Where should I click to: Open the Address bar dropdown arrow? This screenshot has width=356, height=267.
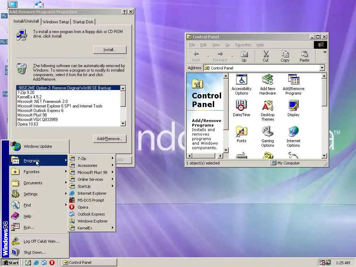point(322,68)
